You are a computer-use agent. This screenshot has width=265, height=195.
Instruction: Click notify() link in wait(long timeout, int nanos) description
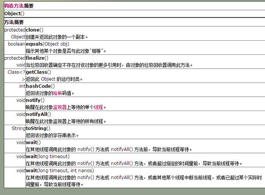tap(86, 177)
